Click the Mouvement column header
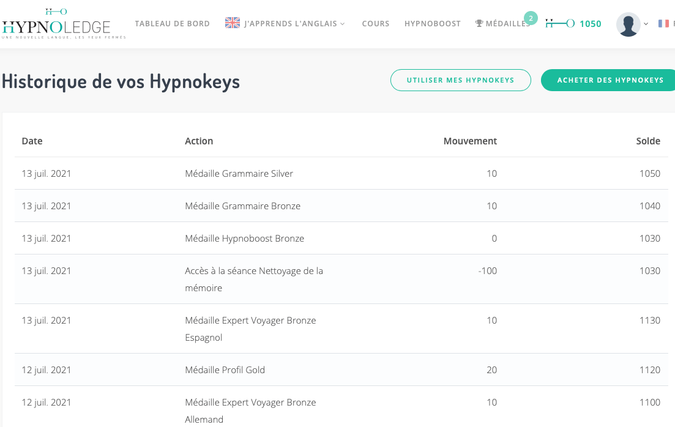Image resolution: width=675 pixels, height=427 pixels. [x=470, y=141]
